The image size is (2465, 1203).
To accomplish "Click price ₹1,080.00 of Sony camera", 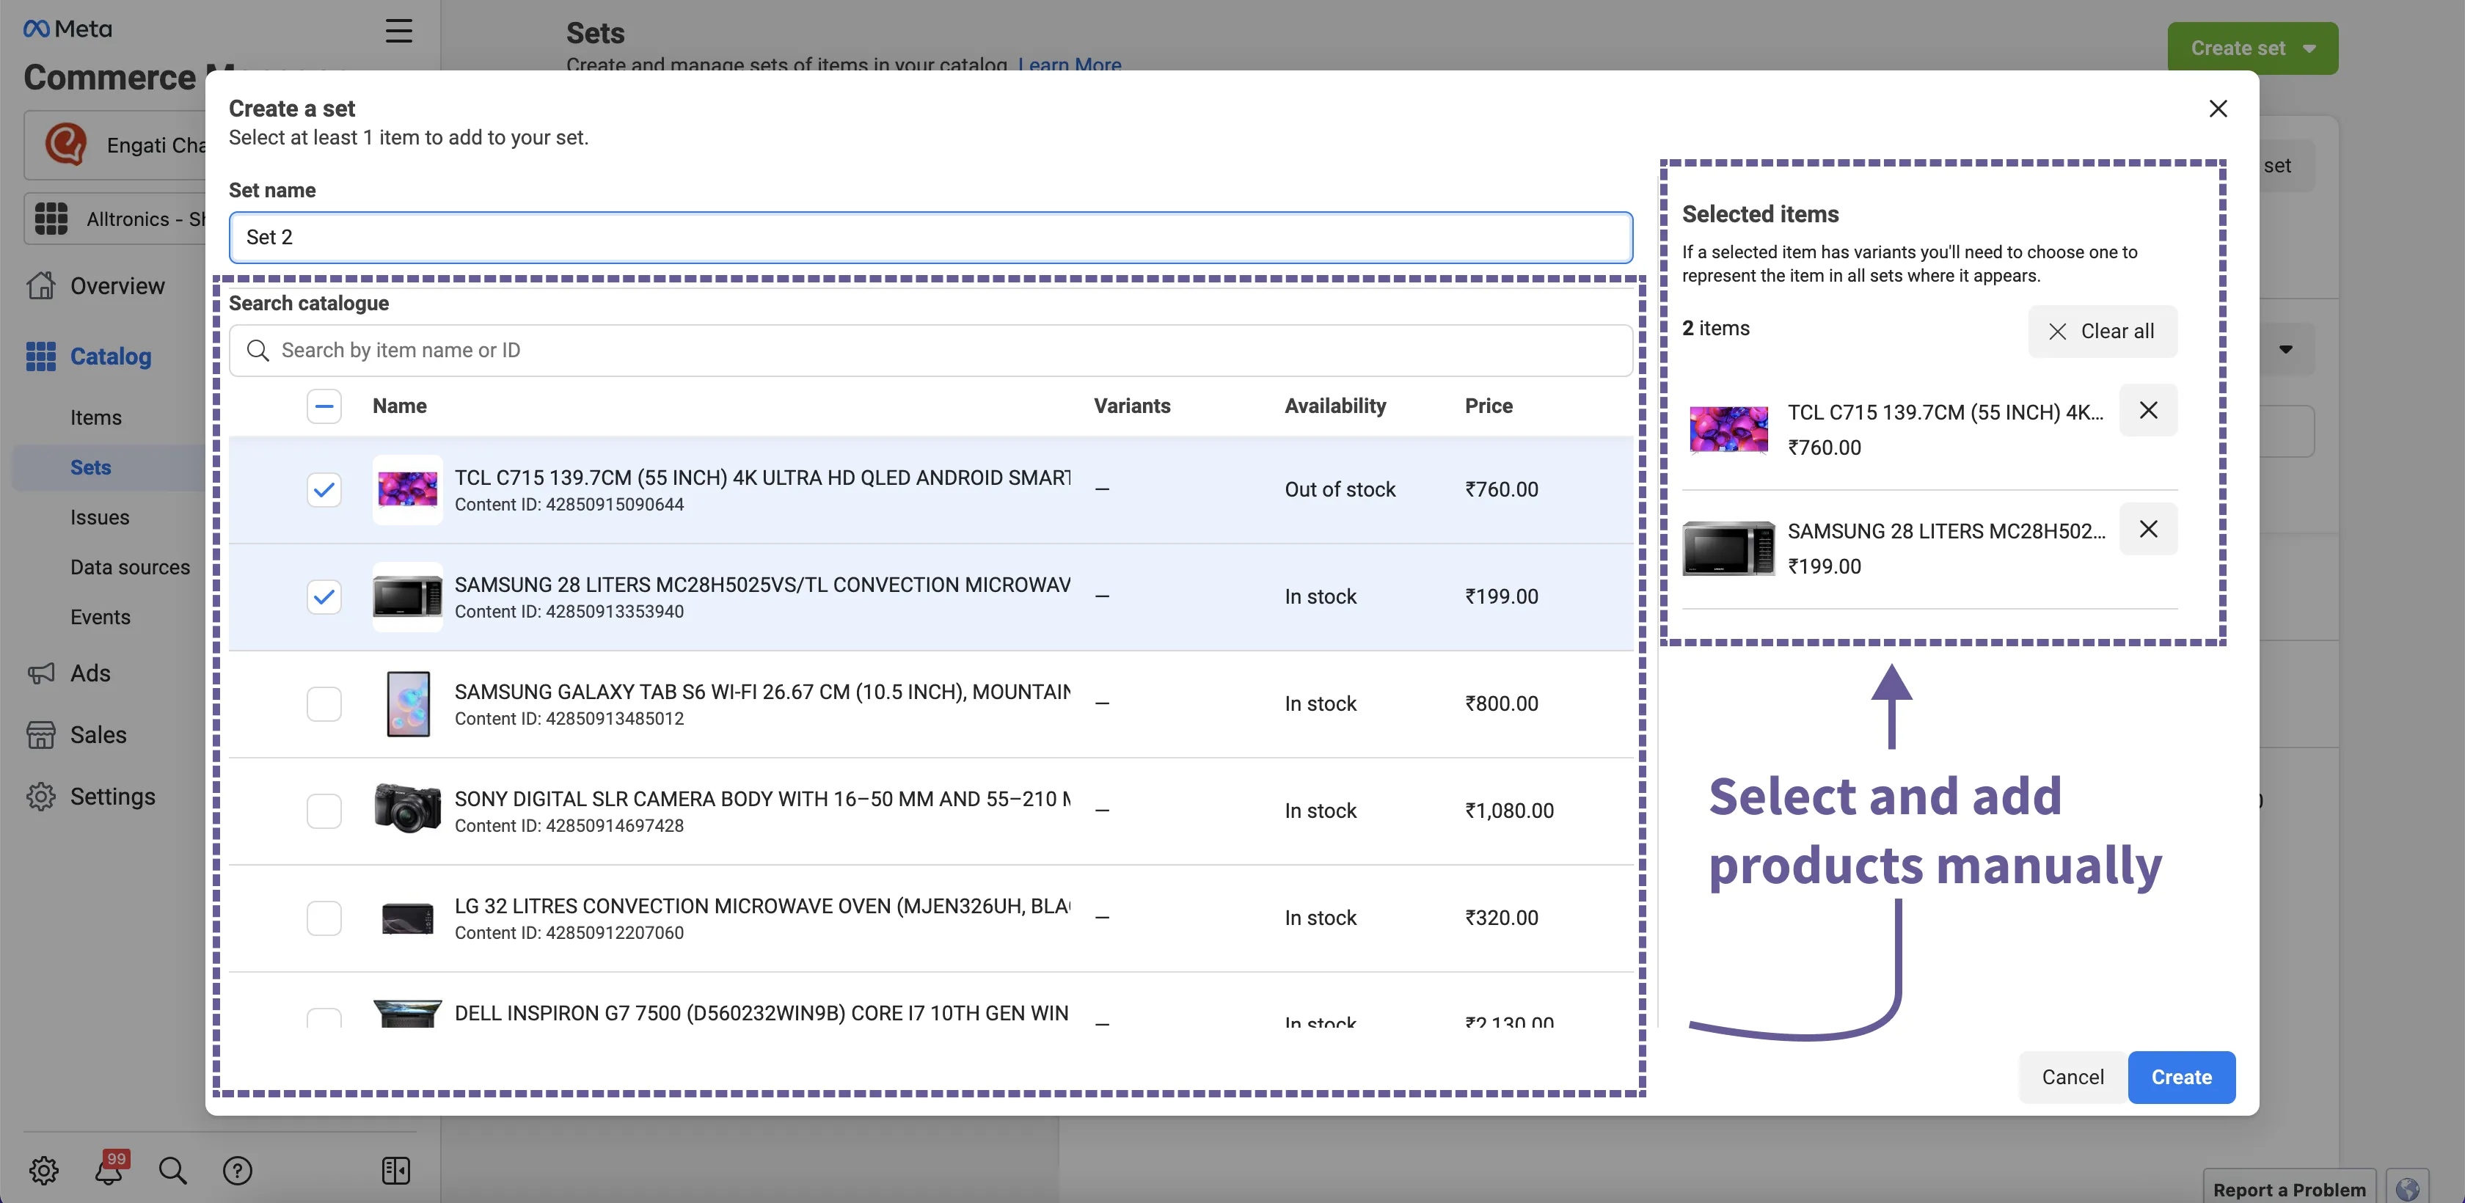I will [x=1509, y=811].
